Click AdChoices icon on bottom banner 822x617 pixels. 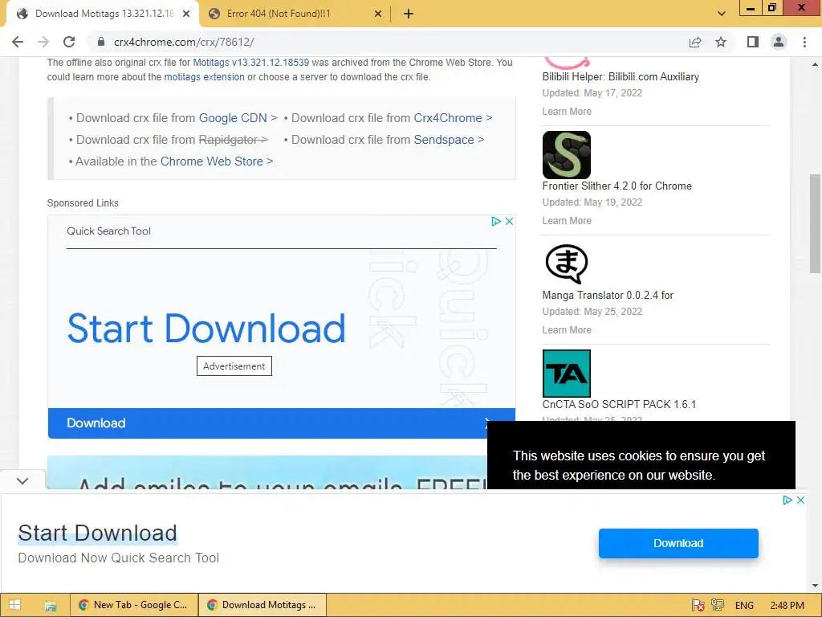pyautogui.click(x=787, y=500)
